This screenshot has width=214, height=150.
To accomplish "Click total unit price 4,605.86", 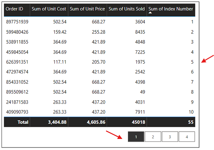I will tap(96, 122).
